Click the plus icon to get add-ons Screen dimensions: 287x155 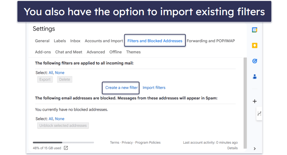pos(255,101)
